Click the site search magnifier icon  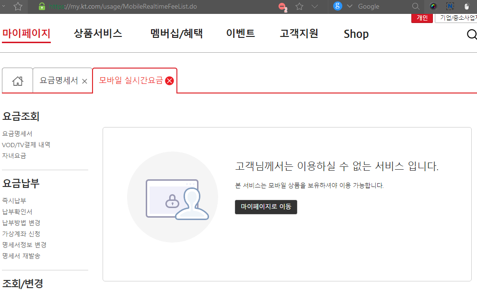[x=471, y=35]
